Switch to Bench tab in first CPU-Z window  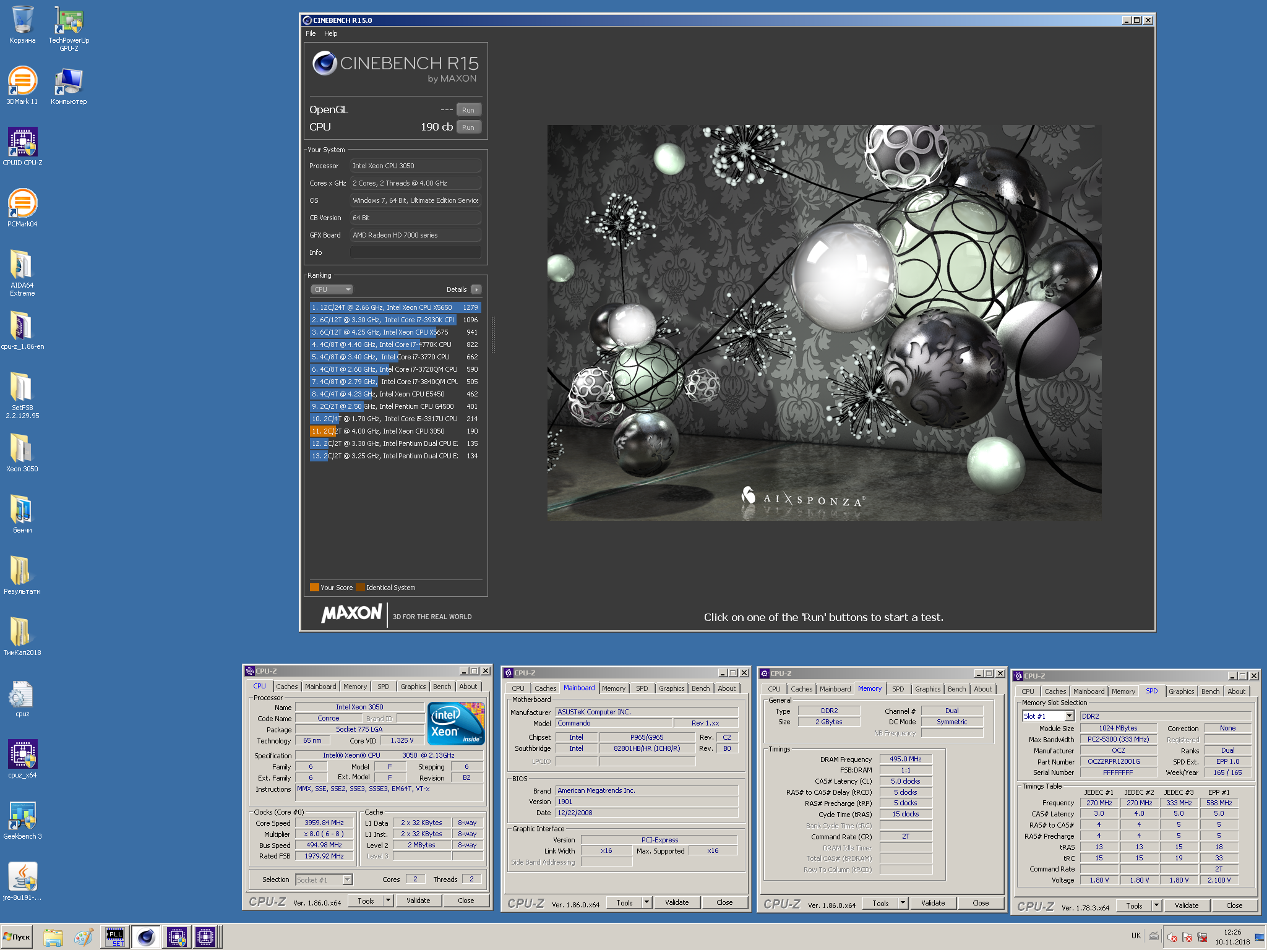[x=442, y=687]
